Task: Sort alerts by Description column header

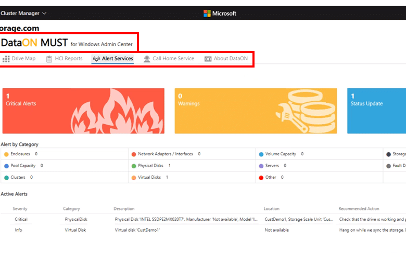Action: click(x=124, y=209)
